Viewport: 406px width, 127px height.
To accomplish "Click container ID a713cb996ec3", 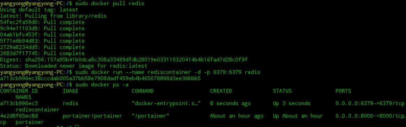I will [18, 103].
